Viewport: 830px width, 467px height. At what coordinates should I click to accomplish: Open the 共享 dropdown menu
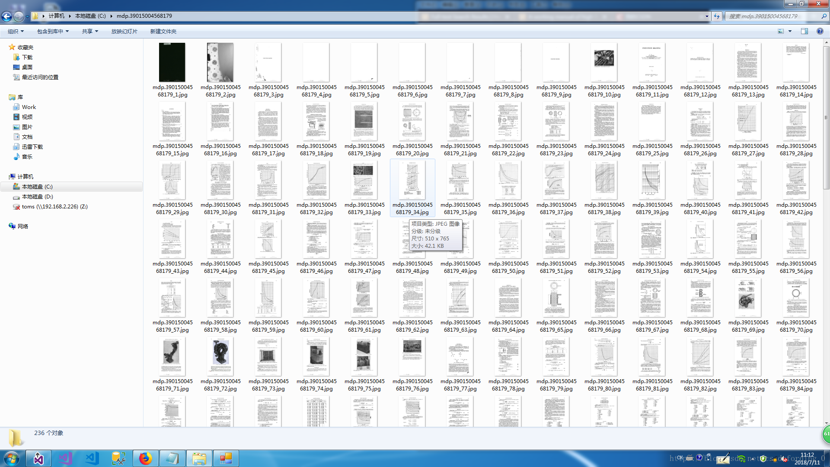pos(90,31)
